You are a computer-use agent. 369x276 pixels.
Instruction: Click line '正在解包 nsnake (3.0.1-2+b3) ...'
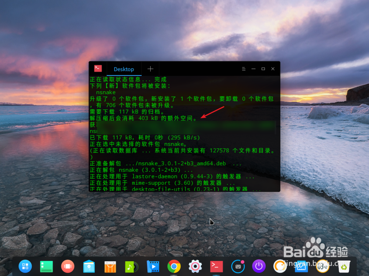pos(141,170)
